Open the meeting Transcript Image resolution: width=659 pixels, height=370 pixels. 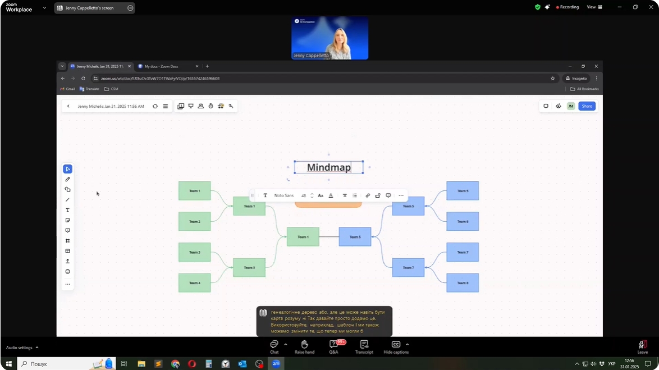(364, 347)
